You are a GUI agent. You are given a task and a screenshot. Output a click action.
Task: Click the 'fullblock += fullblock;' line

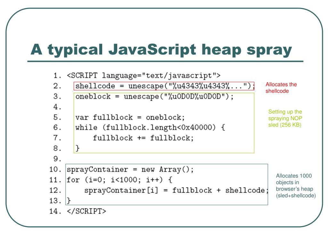tap(143, 138)
